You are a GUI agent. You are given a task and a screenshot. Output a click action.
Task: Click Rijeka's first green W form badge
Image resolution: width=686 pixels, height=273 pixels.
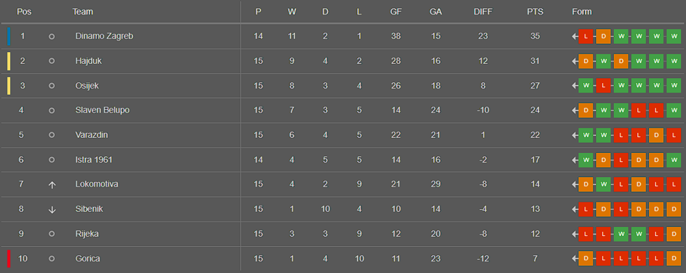pyautogui.click(x=620, y=234)
